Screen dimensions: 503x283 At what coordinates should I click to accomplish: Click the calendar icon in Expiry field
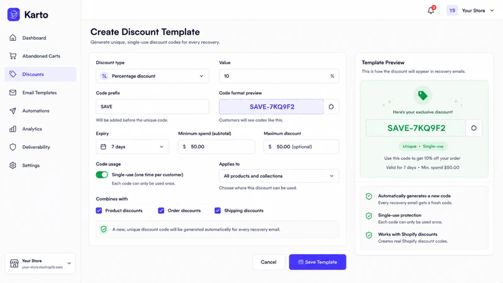[x=103, y=147]
